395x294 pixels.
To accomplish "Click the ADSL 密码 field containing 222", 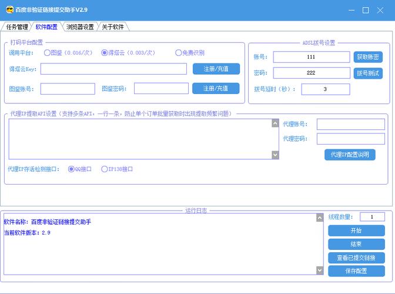I will click(x=312, y=73).
